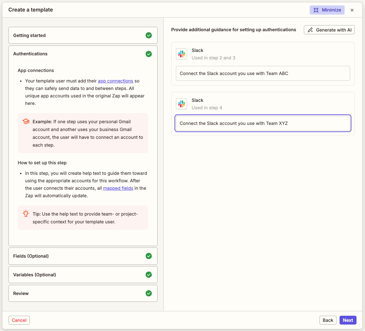Click the Next button to continue

click(348, 320)
